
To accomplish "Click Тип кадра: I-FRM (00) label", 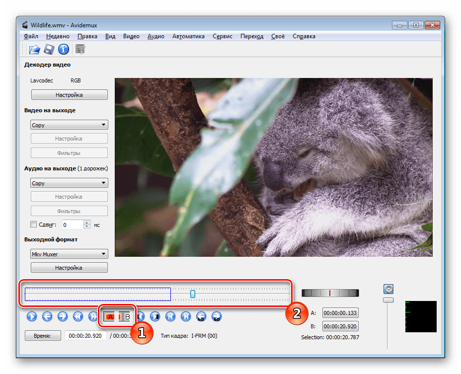I will 189,336.
